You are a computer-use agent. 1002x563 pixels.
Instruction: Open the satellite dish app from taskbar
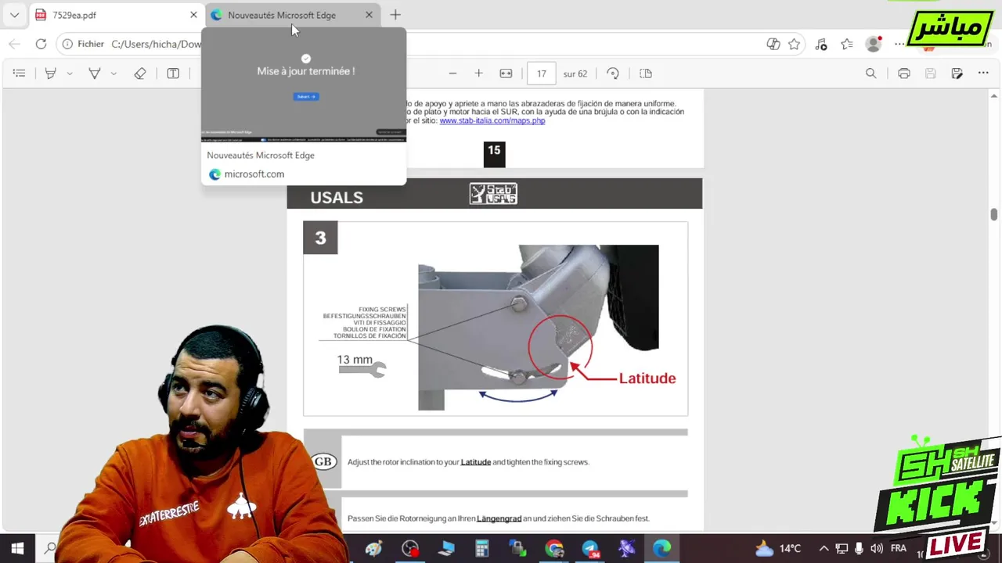tap(626, 549)
